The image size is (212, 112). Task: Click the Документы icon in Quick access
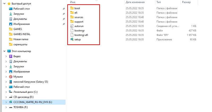[11, 19]
